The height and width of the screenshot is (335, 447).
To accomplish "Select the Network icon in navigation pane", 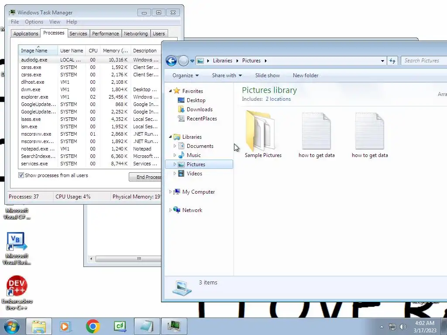I will click(177, 210).
